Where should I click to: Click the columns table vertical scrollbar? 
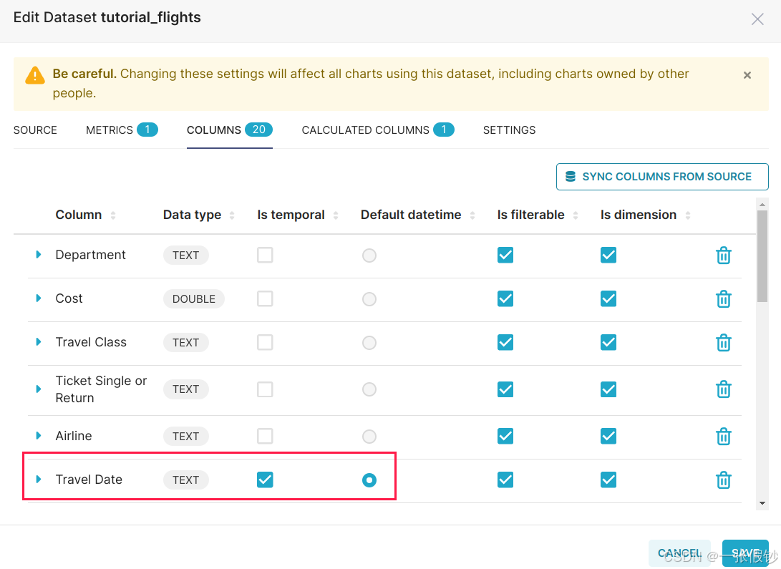[762, 258]
